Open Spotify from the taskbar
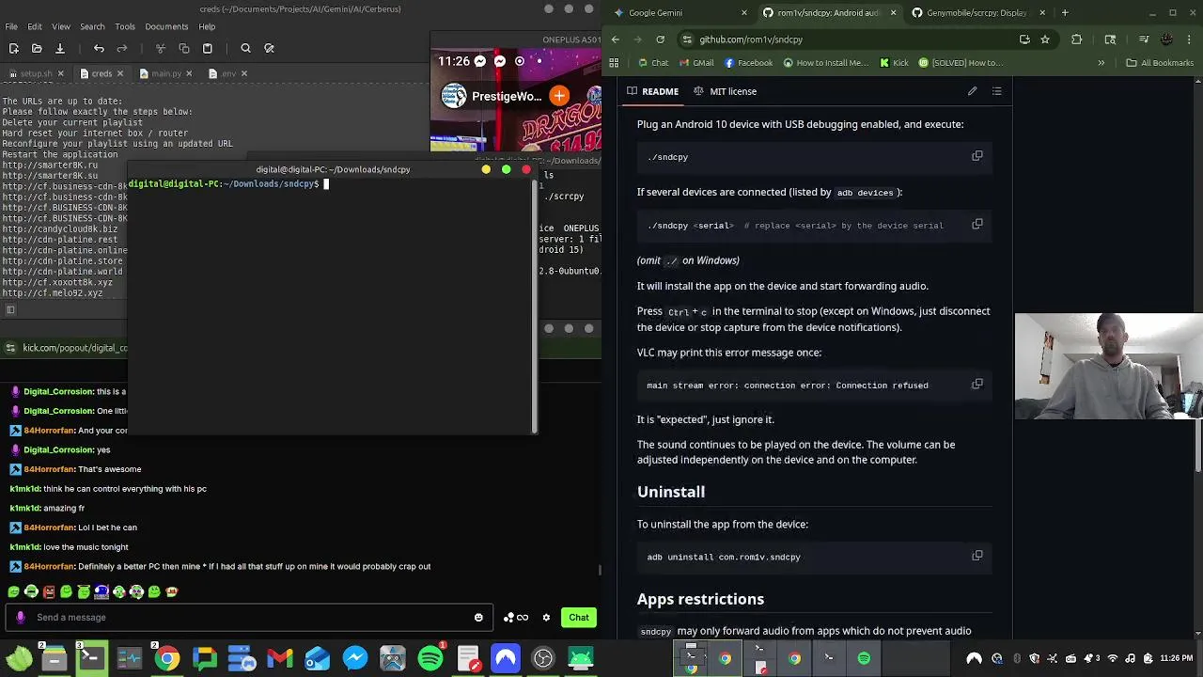The image size is (1203, 677). pyautogui.click(x=430, y=658)
